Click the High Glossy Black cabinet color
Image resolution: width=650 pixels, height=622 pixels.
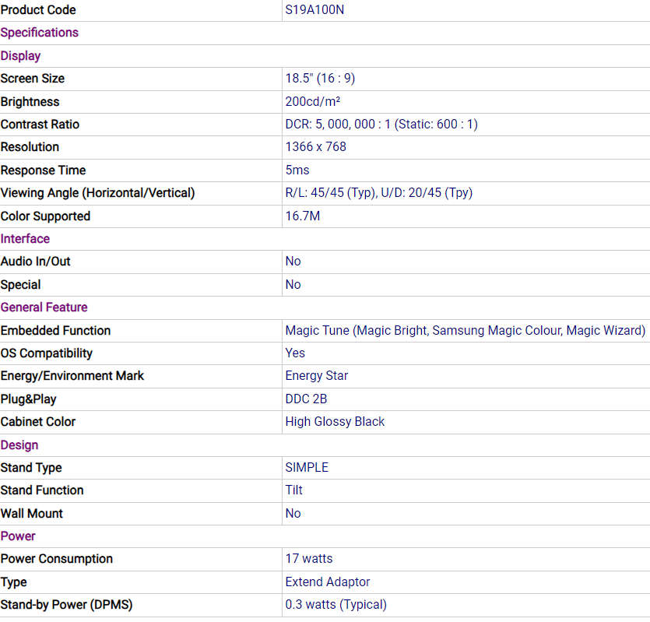[335, 422]
